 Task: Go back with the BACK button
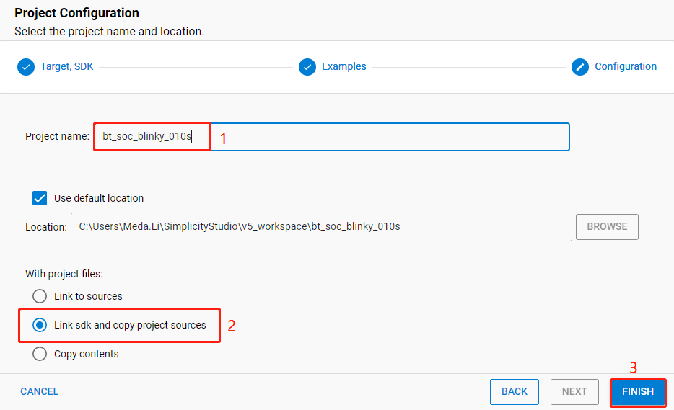click(x=514, y=391)
